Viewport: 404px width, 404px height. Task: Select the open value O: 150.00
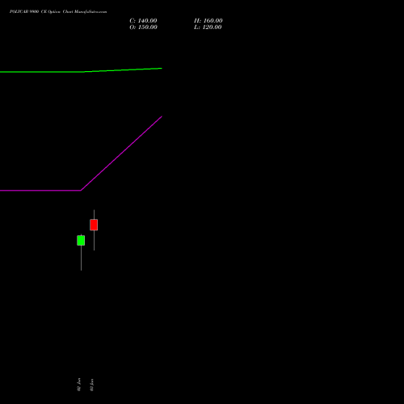[143, 27]
